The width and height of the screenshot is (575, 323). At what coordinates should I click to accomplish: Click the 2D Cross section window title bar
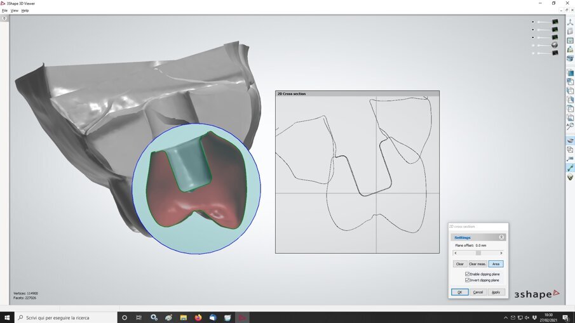pos(357,94)
